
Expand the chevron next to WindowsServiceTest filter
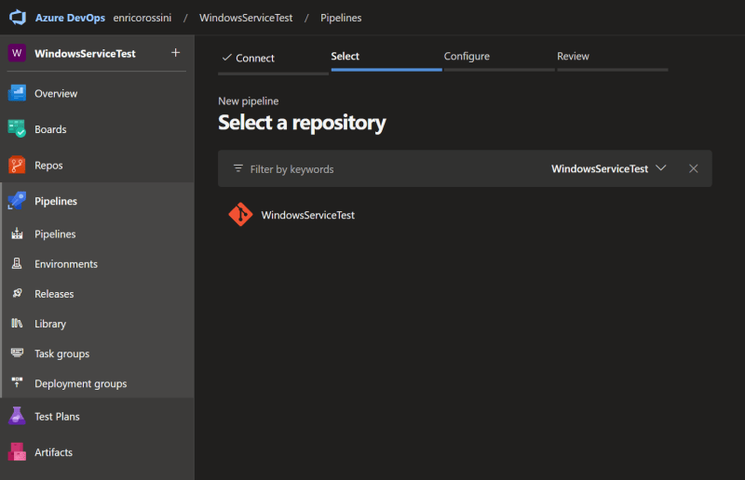click(x=660, y=168)
